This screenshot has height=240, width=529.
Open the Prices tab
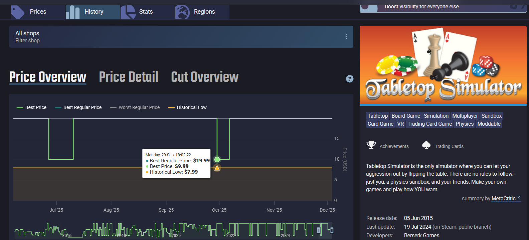[x=38, y=12]
